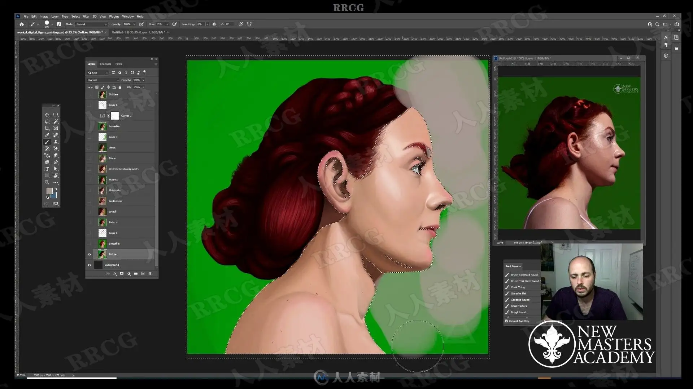Show the Smoothie layer
The height and width of the screenshot is (389, 693).
click(90, 244)
